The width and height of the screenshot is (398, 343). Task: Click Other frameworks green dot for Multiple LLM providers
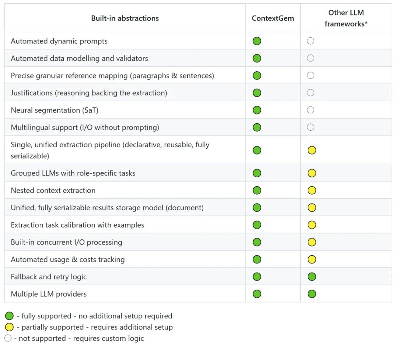(312, 294)
